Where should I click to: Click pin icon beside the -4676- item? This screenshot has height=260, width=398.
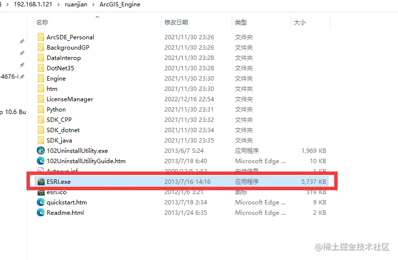point(22,76)
